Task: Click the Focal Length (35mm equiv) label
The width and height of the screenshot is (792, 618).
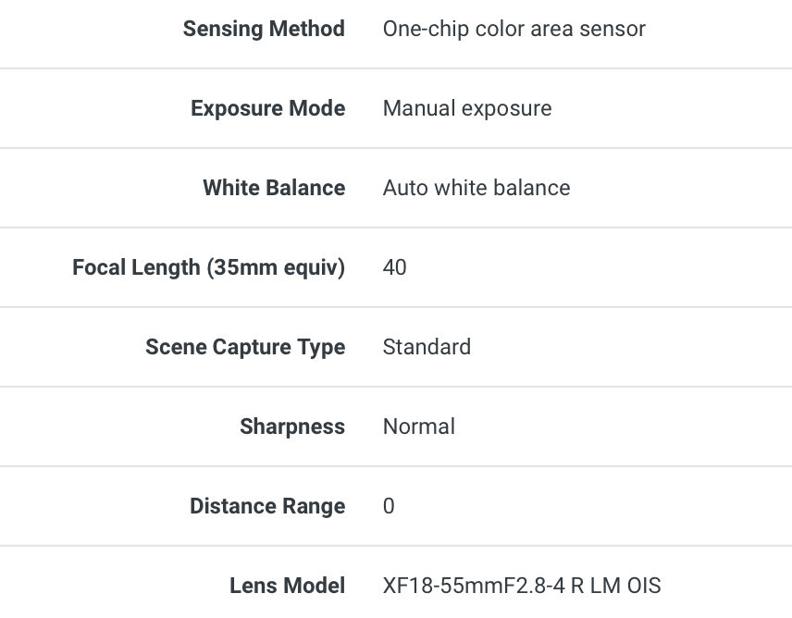Action: coord(208,267)
